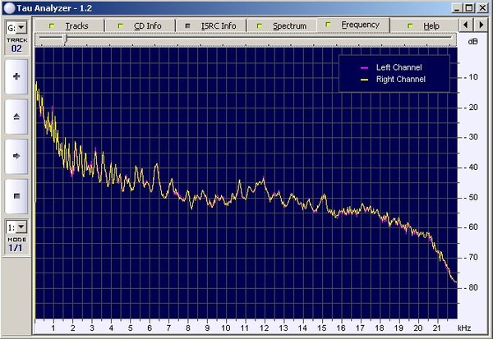
Task: Switch to the Spectrum tab
Action: tap(282, 25)
